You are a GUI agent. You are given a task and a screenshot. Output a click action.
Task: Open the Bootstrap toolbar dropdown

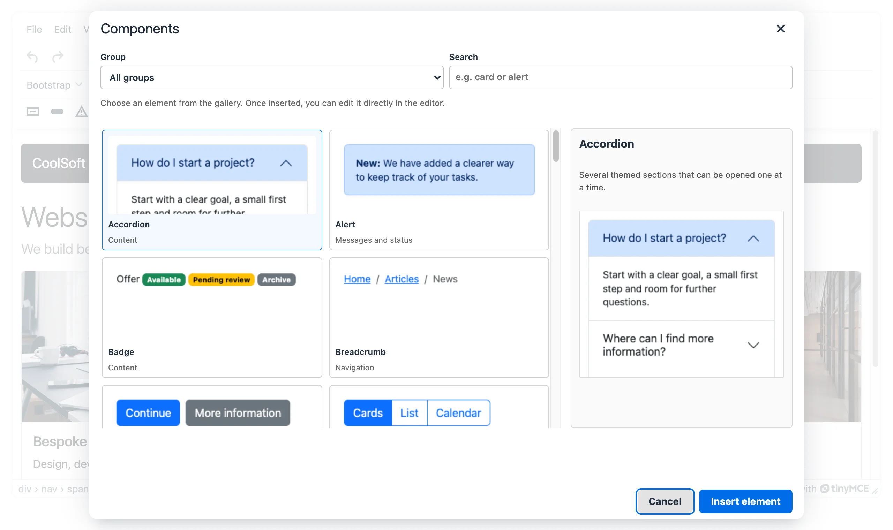[x=54, y=85]
